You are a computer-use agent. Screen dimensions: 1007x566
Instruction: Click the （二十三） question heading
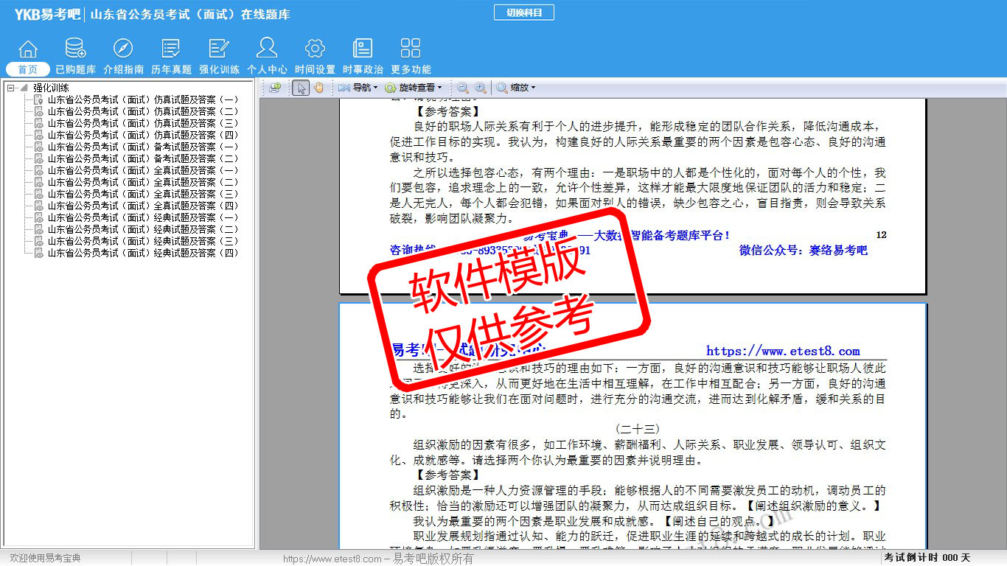tap(638, 428)
